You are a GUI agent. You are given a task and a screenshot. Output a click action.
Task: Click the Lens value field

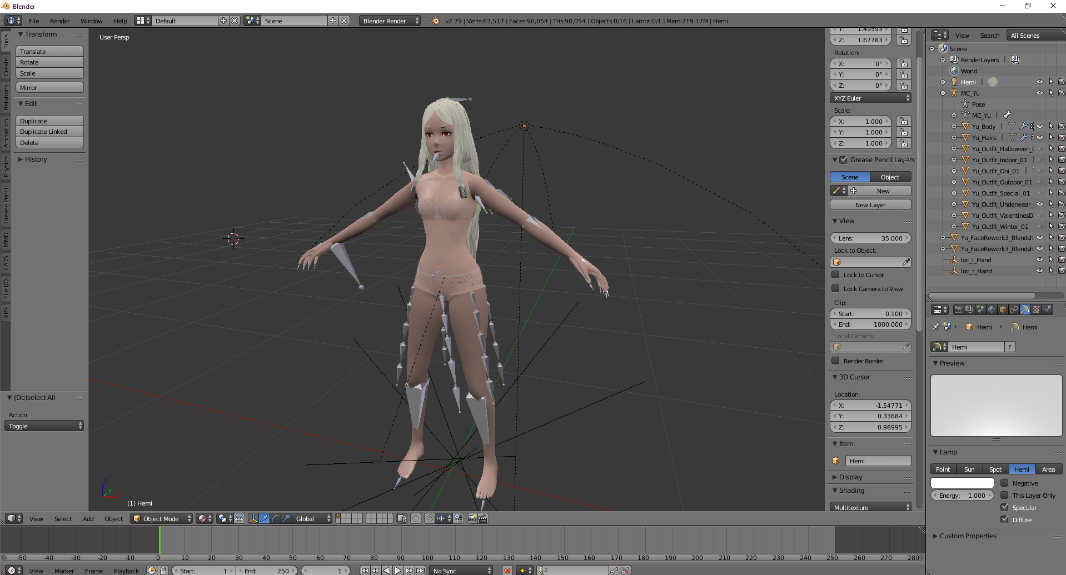coord(870,238)
